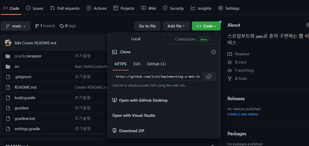Toggle the green Code dropdown button

[206, 26]
